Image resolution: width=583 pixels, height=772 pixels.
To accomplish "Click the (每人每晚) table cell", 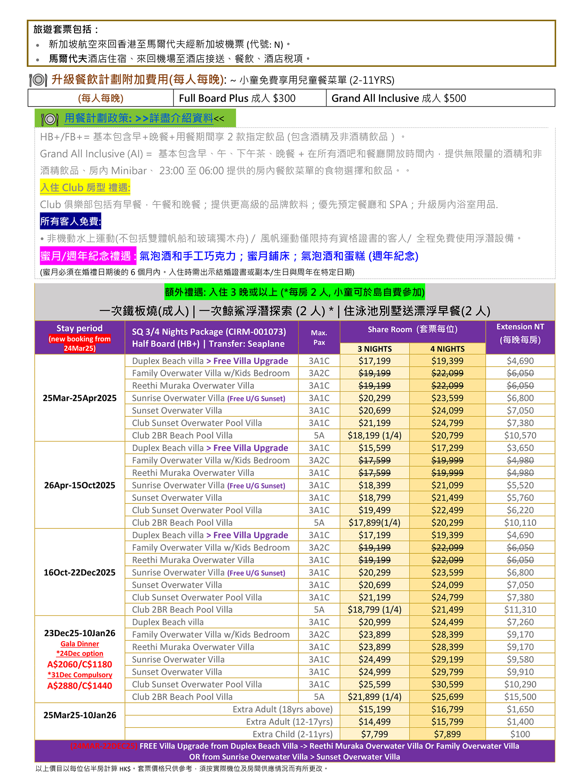I will [101, 98].
